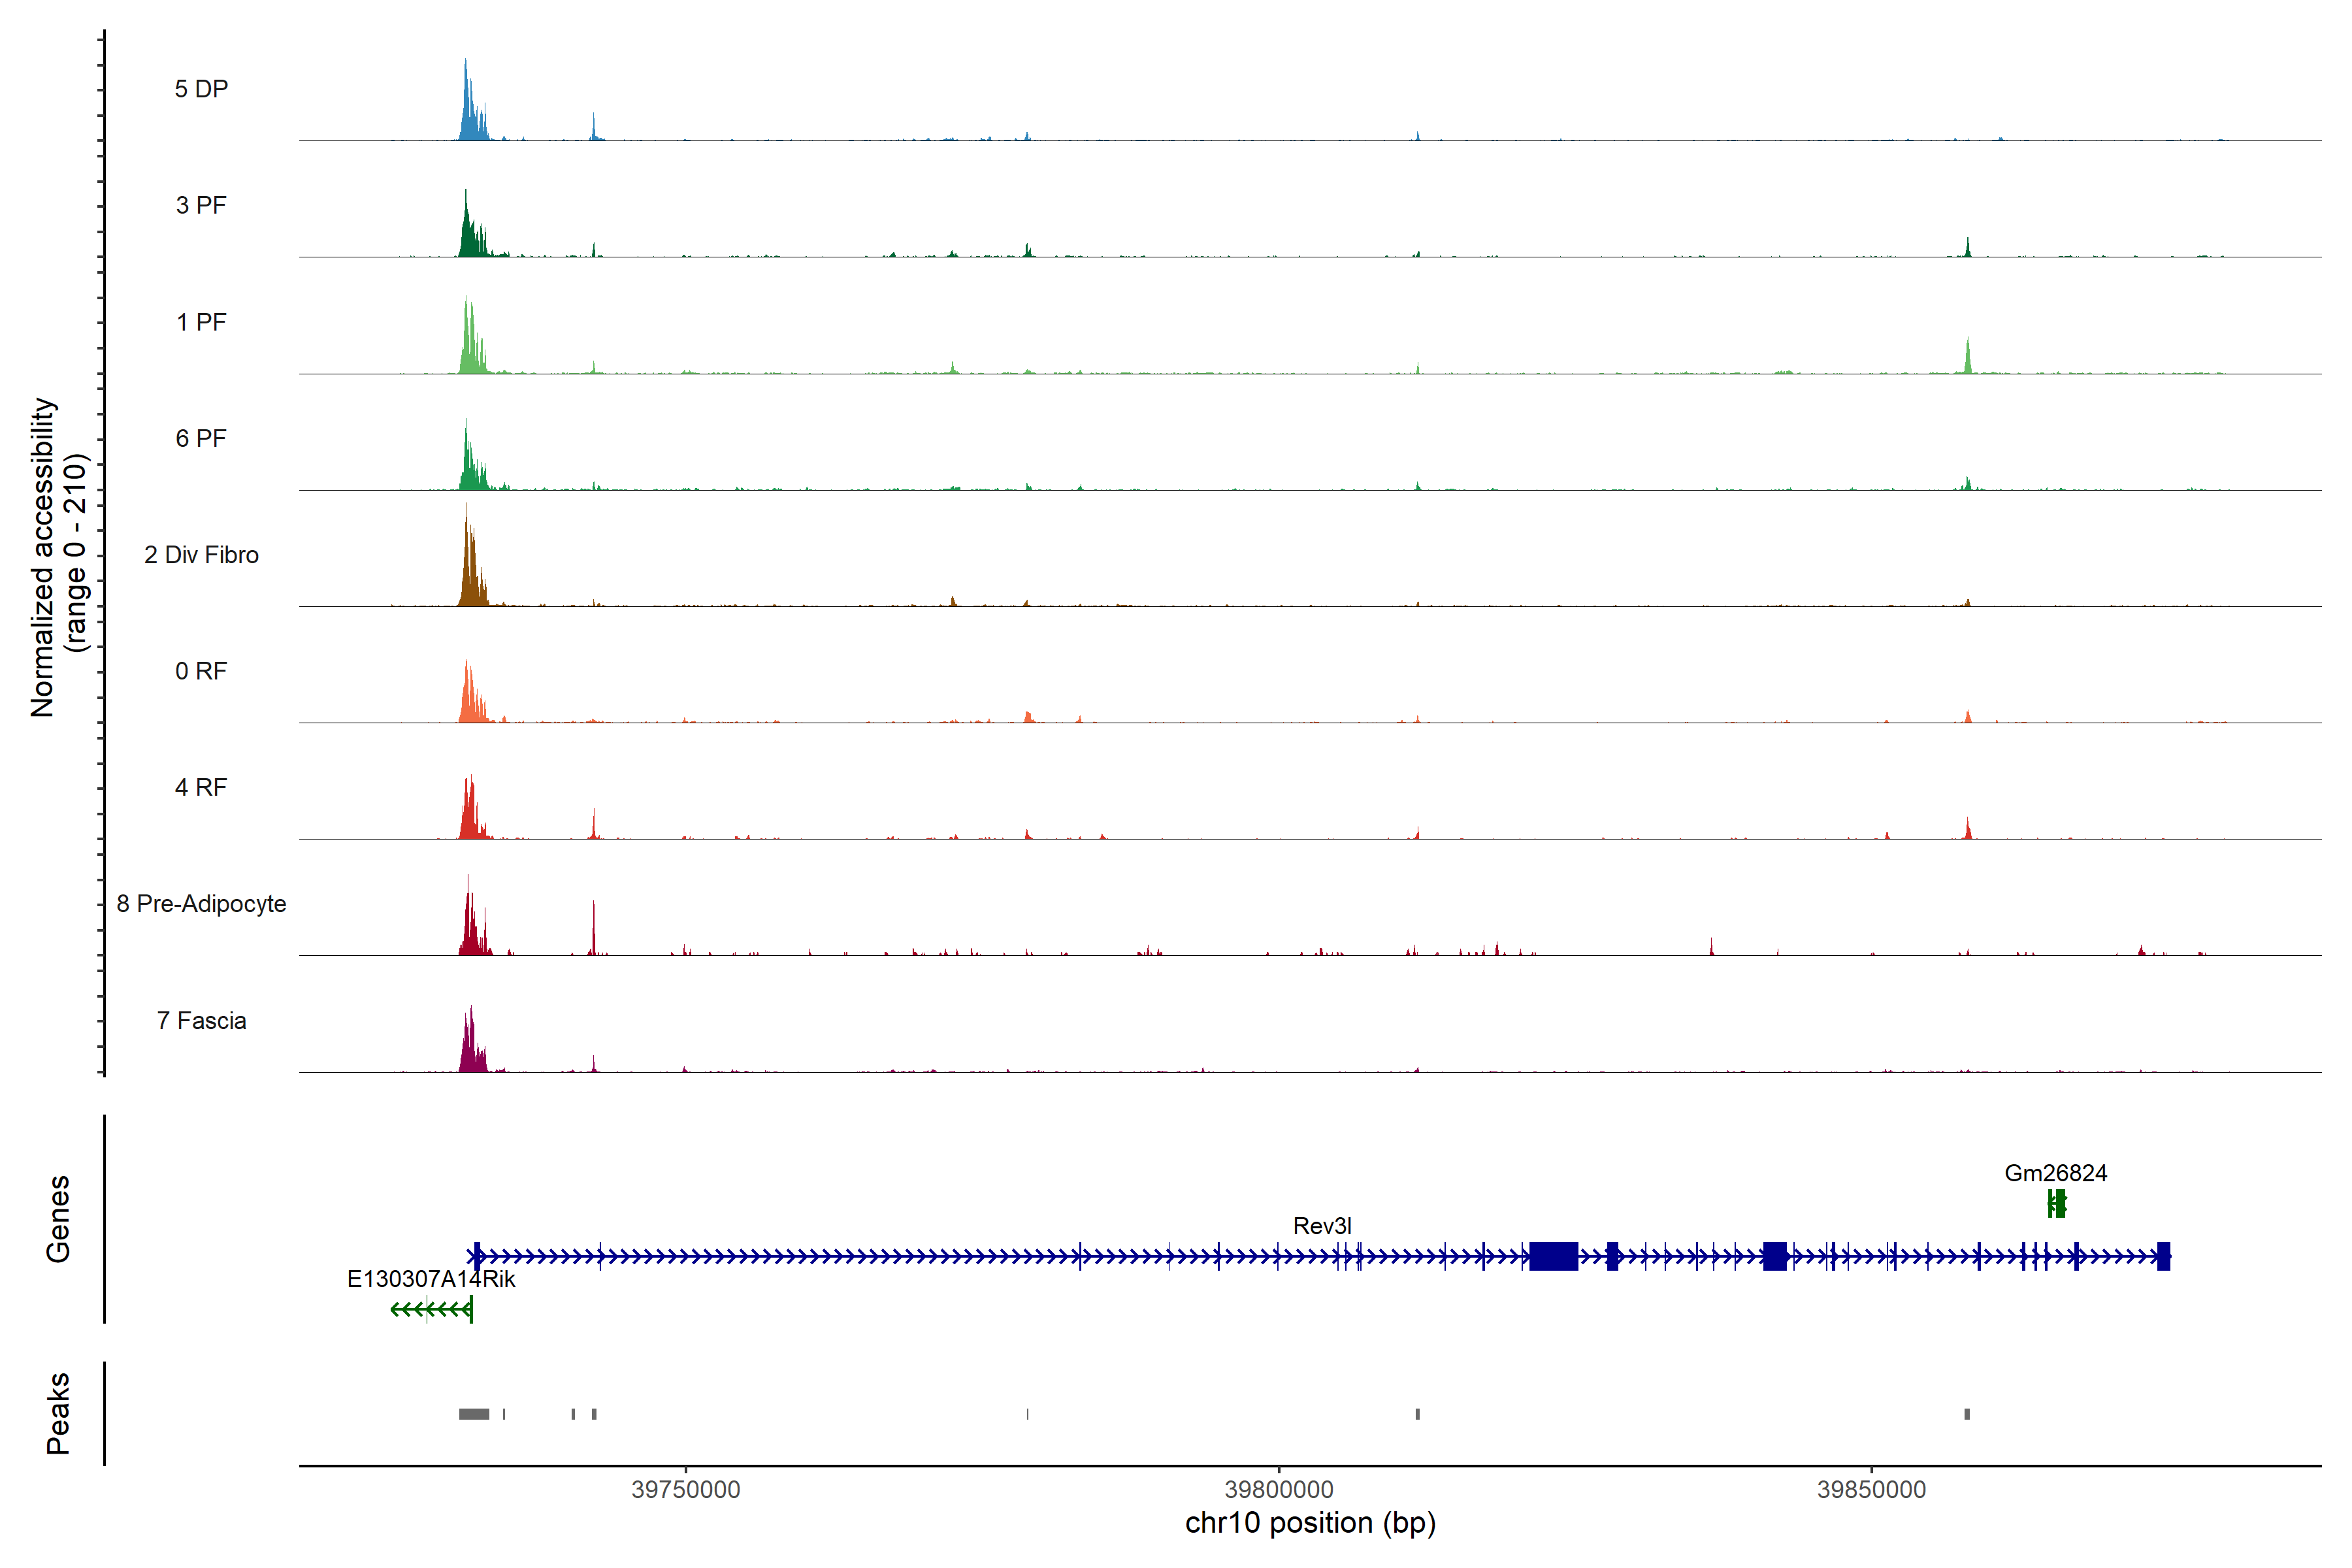
Task: Click the 39850000 axis tick label
Action: (x=1871, y=1489)
